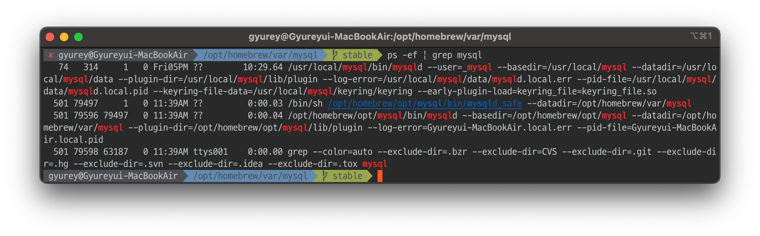760x236 pixels.
Task: Close the terminal window with red button
Action: click(x=50, y=37)
